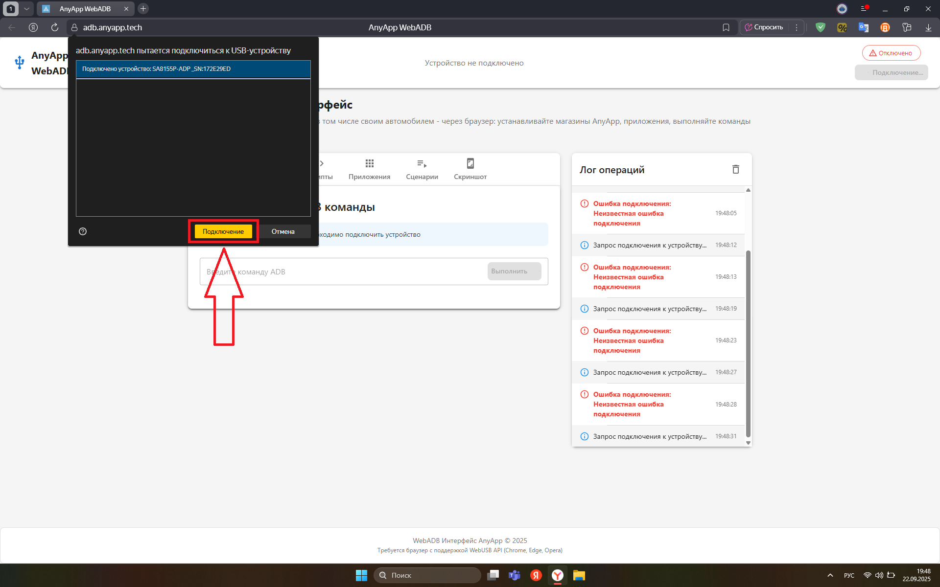Clear the operations log with trash icon

tap(735, 169)
